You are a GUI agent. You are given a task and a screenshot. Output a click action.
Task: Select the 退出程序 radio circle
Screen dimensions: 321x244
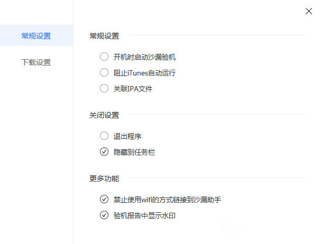click(104, 136)
